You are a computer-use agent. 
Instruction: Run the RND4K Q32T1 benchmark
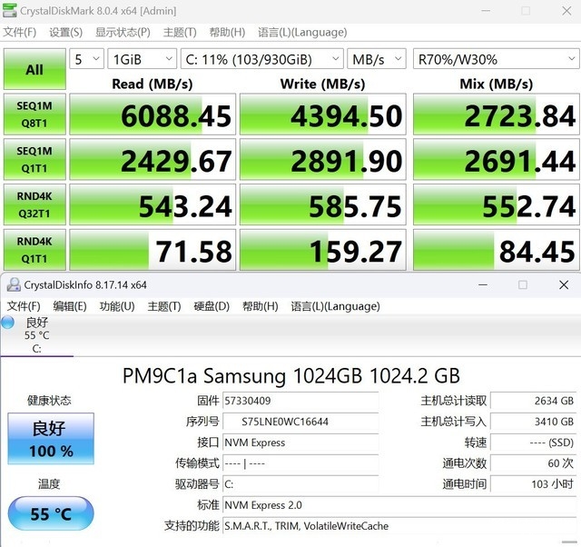(34, 204)
